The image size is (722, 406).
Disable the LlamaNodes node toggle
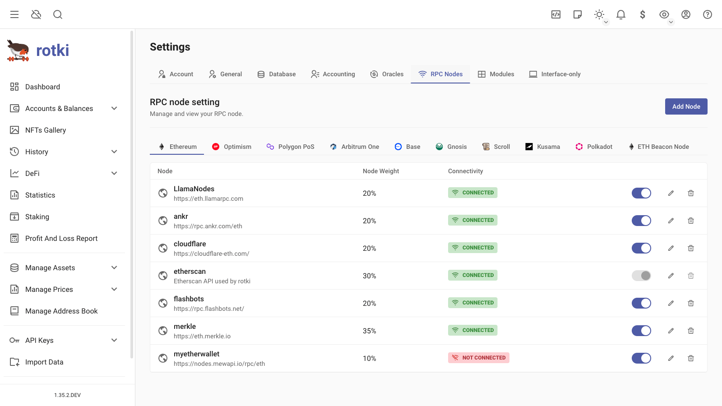[641, 193]
